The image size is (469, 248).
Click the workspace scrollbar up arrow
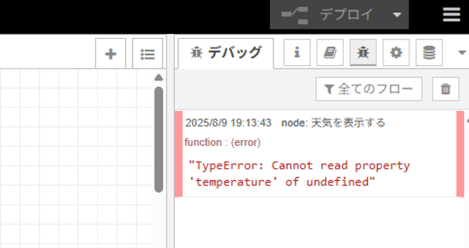tap(158, 78)
